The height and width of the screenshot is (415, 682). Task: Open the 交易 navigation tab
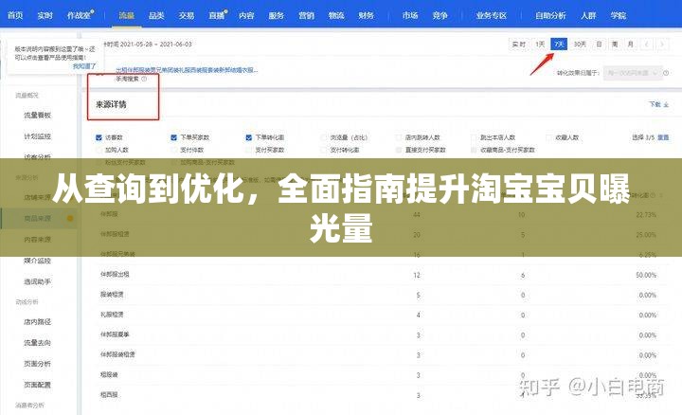pyautogui.click(x=187, y=15)
